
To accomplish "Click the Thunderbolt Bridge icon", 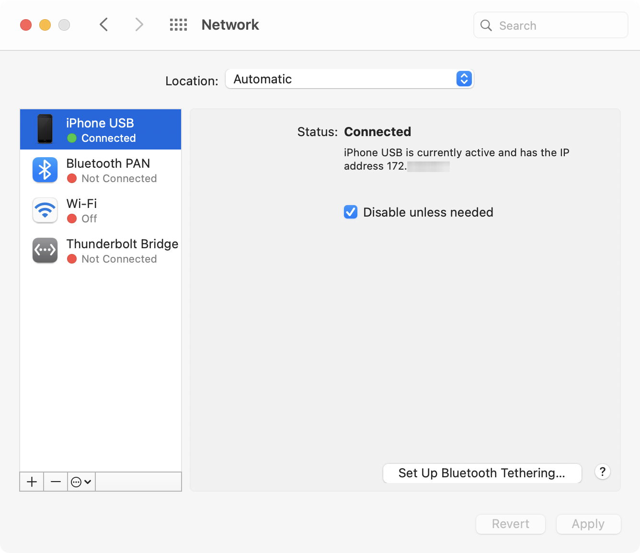I will point(45,250).
